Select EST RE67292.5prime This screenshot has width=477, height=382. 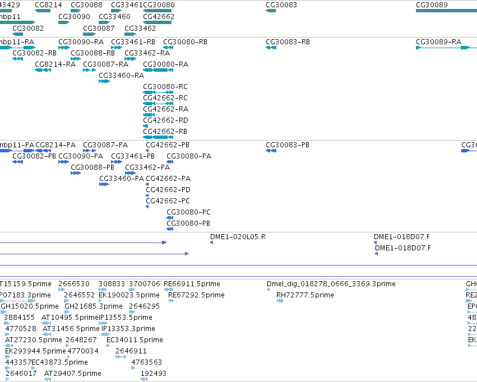197,295
